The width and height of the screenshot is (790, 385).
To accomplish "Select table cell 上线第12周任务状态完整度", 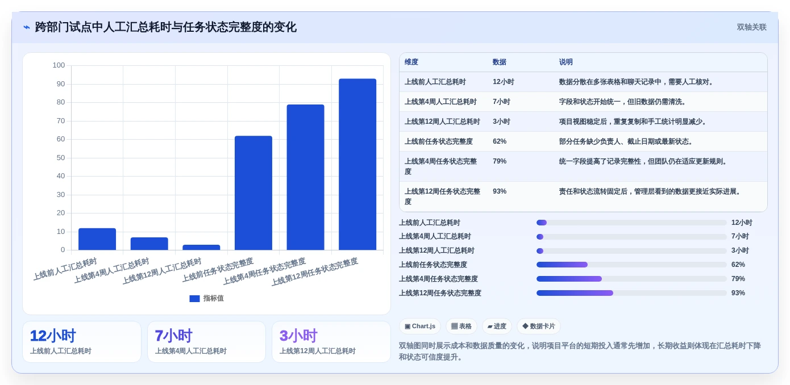I will (442, 196).
